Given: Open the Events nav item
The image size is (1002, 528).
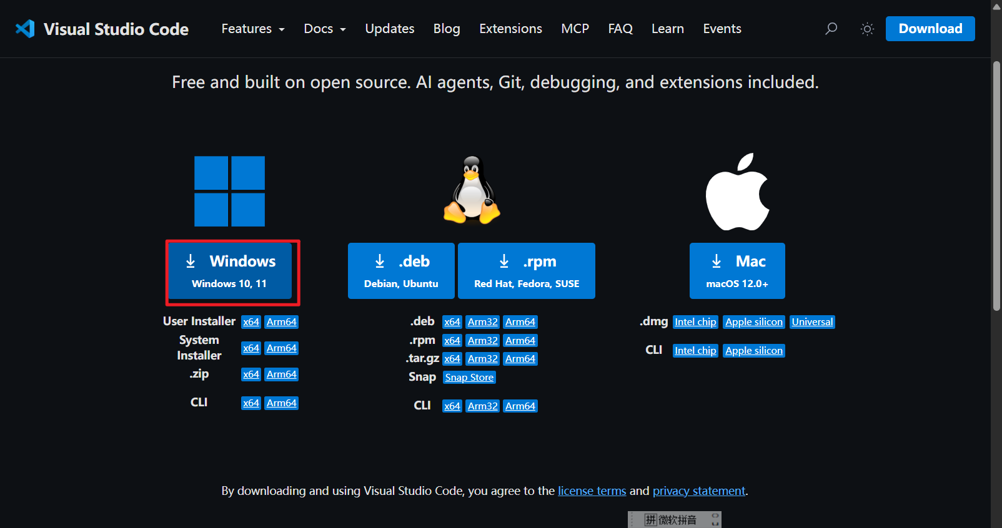Looking at the screenshot, I should 722,29.
